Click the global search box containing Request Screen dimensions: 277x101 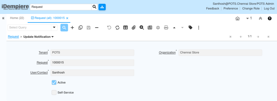tap(61, 7)
